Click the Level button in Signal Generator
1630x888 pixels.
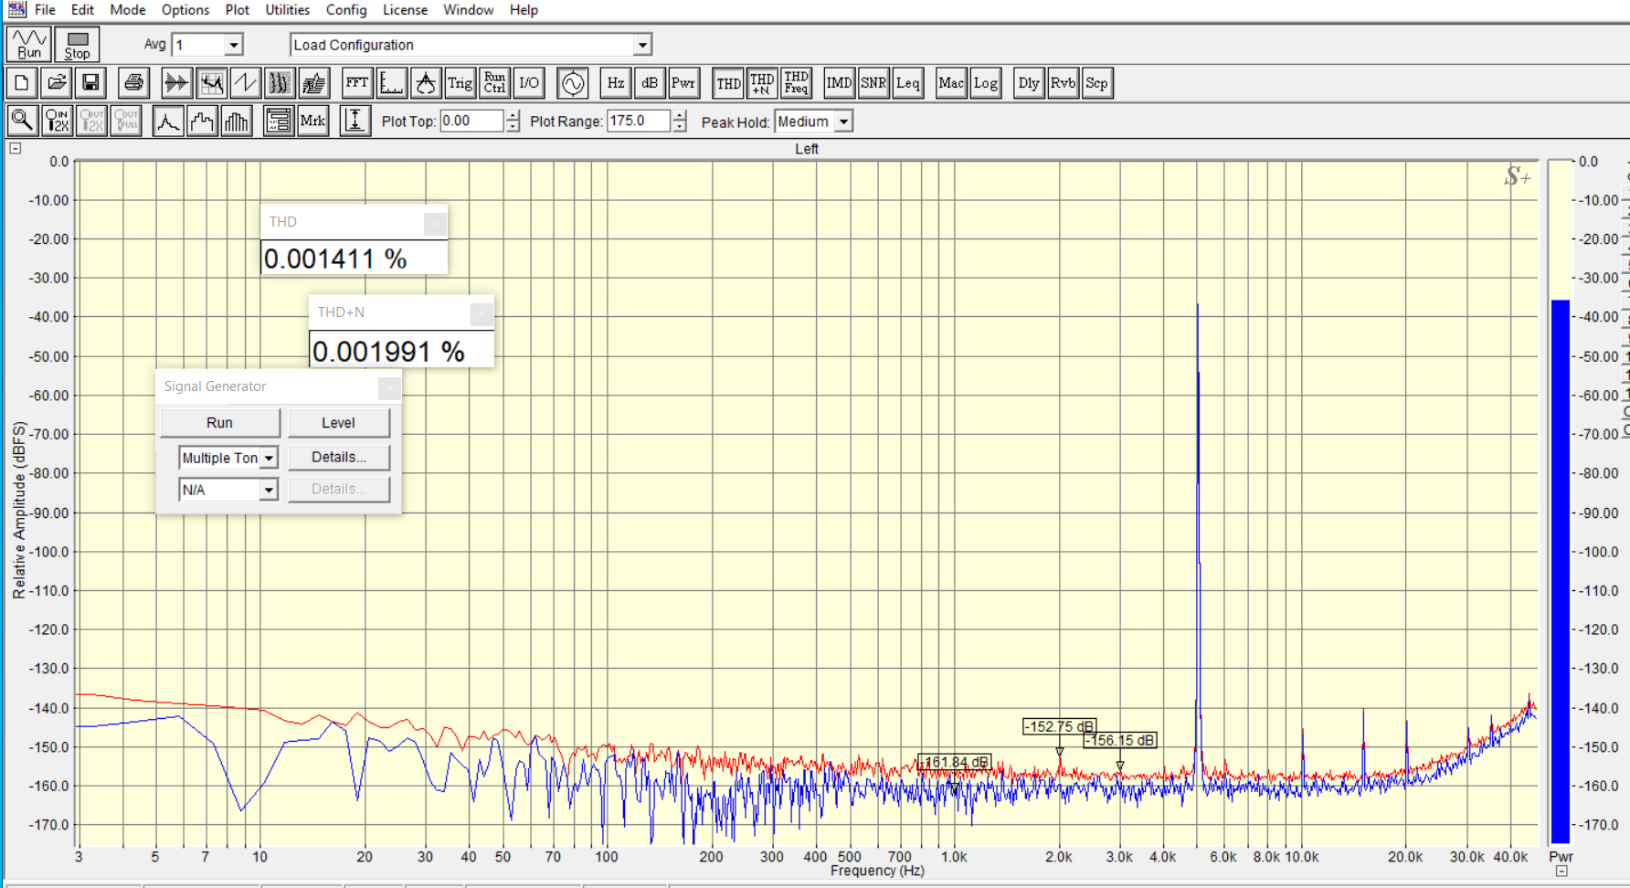click(x=338, y=423)
